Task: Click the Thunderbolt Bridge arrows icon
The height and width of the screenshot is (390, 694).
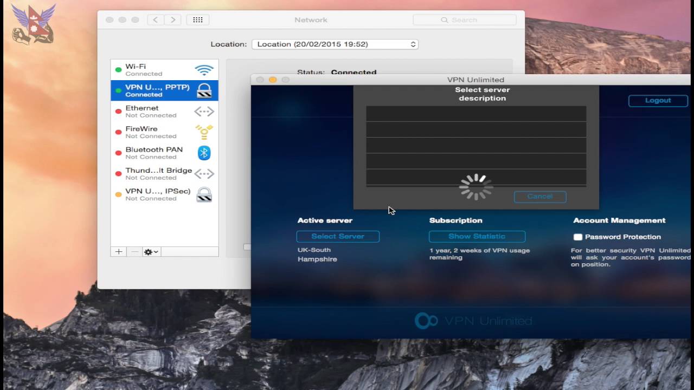Action: point(204,174)
